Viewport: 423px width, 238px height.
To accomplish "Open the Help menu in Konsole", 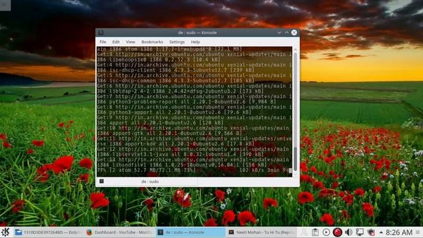I will [x=196, y=42].
